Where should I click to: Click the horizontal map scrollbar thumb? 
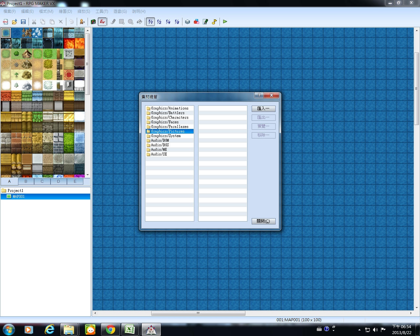tap(198, 313)
